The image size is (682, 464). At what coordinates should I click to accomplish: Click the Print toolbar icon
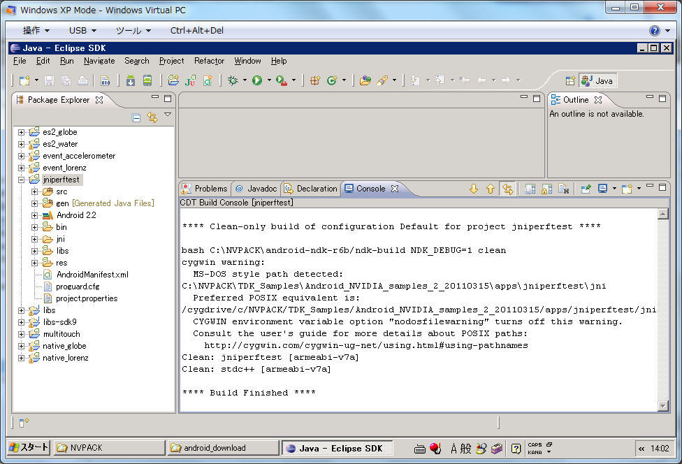(x=82, y=80)
